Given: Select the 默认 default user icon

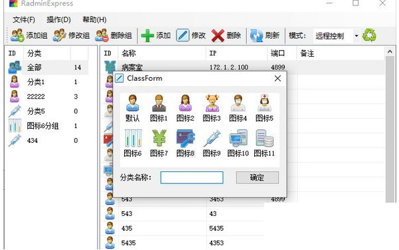Looking at the screenshot, I should pos(133,103).
